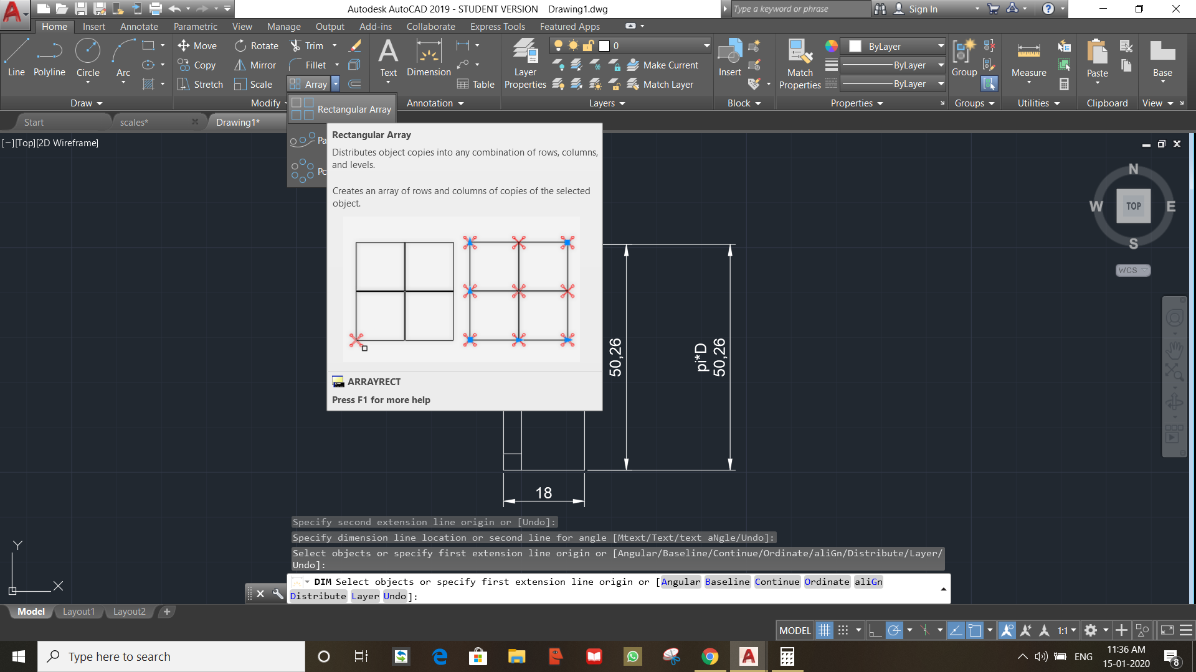Click the Dimension tool
Viewport: 1196px width, 672px height.
(429, 57)
